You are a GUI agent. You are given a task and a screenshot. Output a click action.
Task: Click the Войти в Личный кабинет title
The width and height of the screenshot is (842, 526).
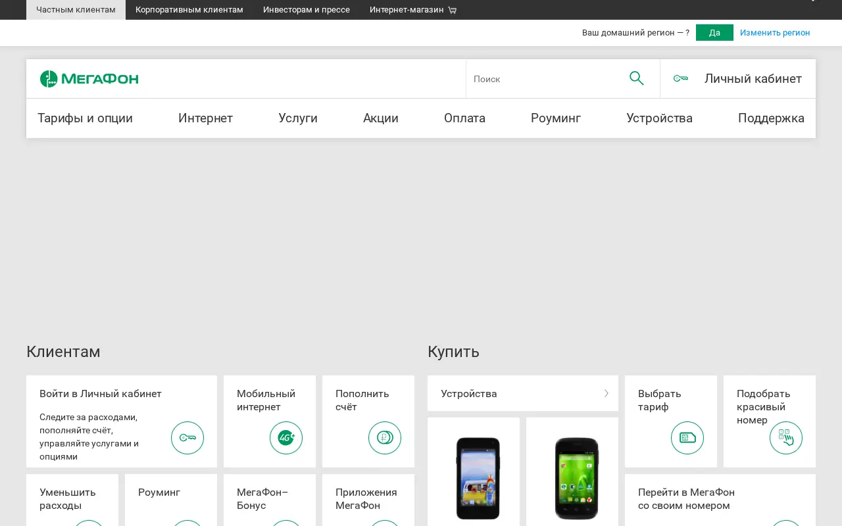point(101,393)
